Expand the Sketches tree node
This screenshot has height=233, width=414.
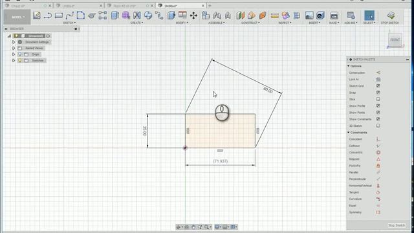click(14, 60)
